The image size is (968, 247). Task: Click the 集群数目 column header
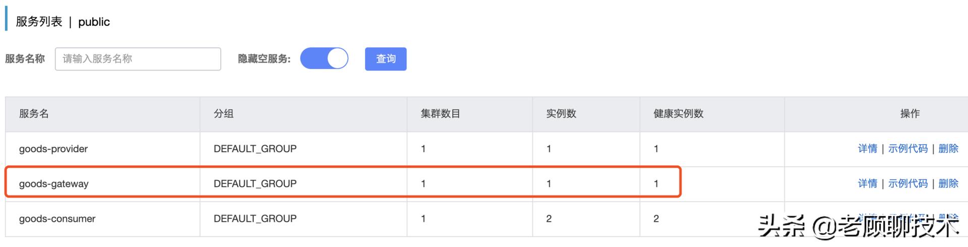point(440,114)
